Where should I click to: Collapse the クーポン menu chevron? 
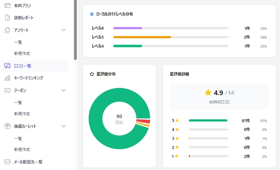64,90
